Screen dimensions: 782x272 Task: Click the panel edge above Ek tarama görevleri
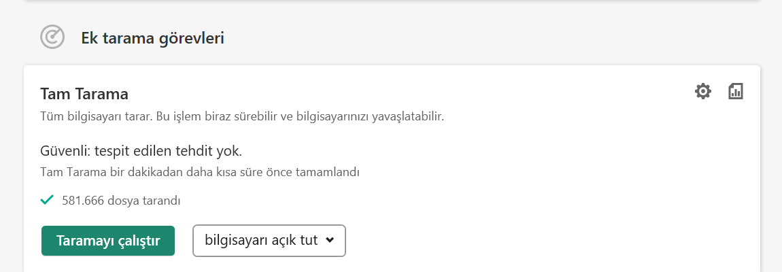point(391,2)
